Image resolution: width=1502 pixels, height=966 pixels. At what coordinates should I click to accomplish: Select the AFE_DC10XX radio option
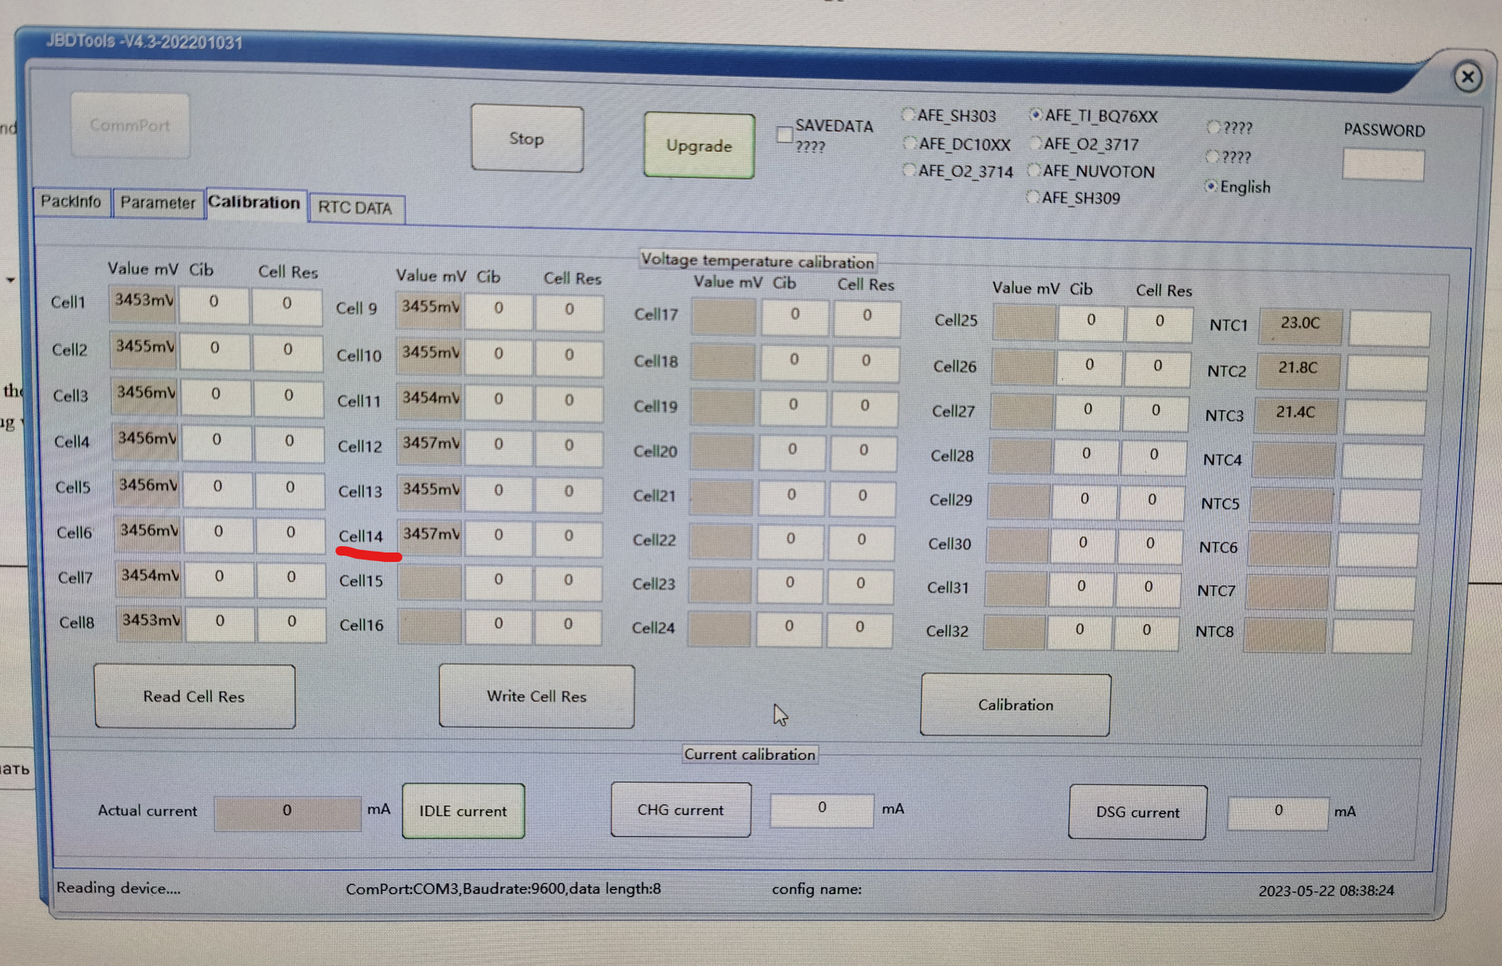point(910,143)
